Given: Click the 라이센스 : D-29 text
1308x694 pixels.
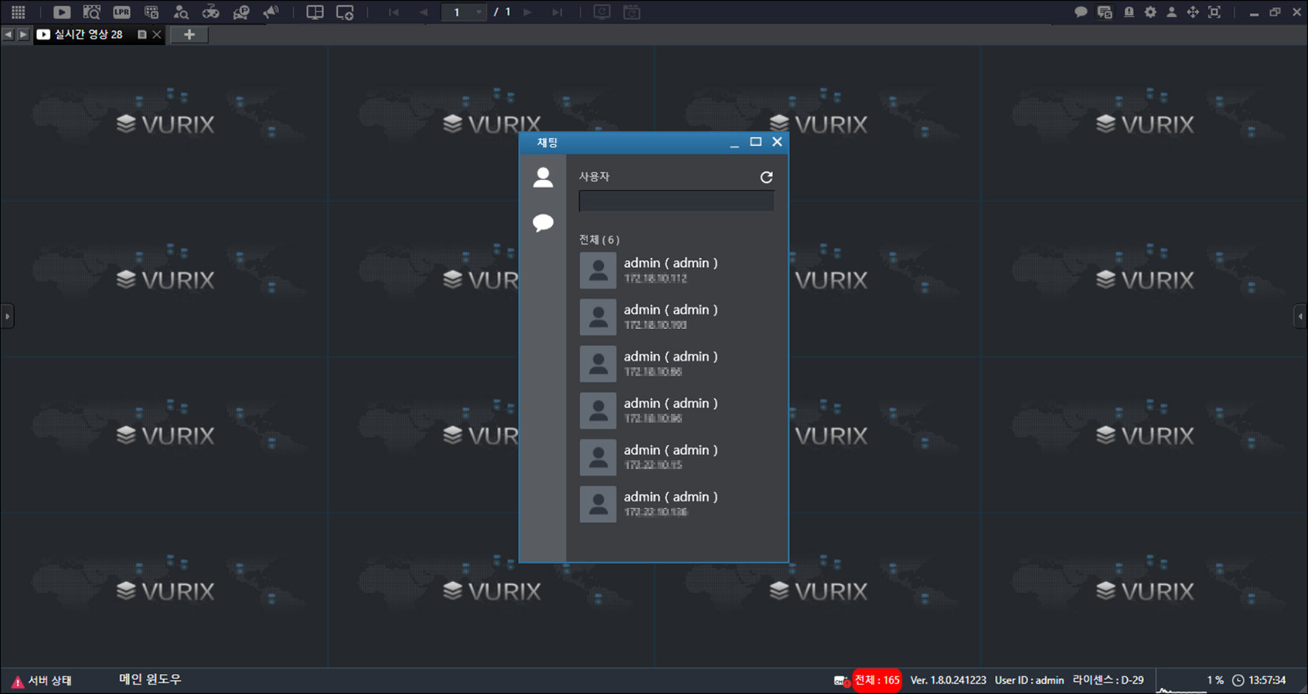Looking at the screenshot, I should pyautogui.click(x=1108, y=680).
